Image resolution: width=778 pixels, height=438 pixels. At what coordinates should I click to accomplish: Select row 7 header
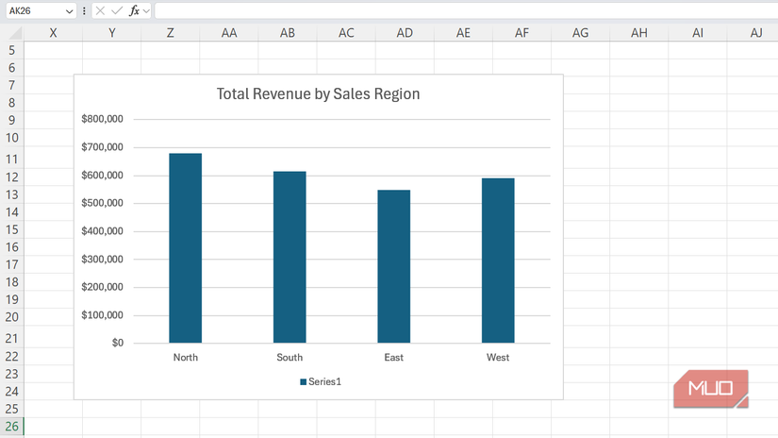(12, 85)
